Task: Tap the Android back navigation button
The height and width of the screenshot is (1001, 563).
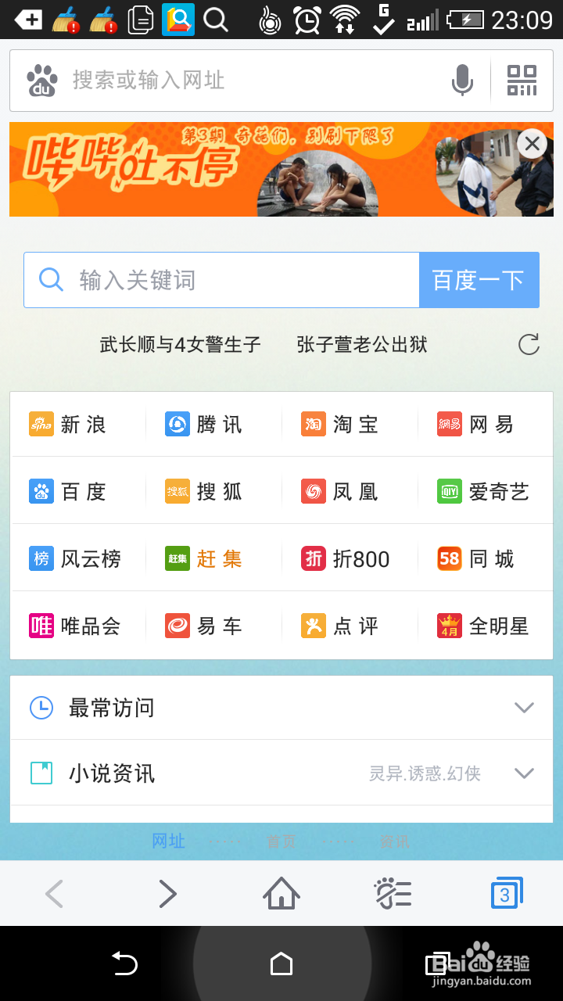Action: 125,964
